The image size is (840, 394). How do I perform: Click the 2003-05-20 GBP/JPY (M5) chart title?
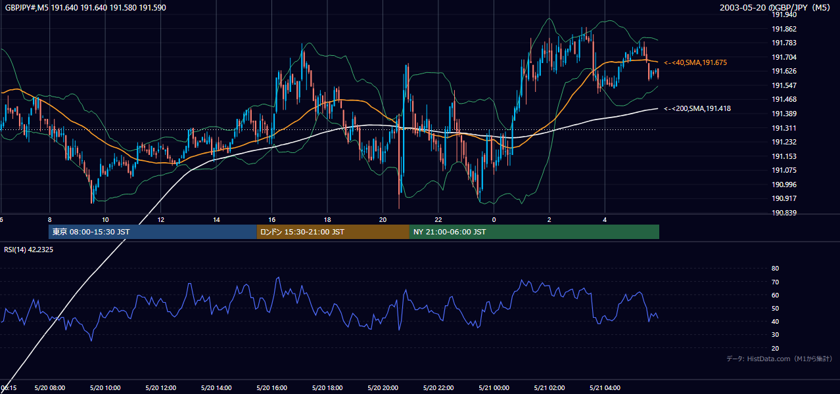point(776,8)
